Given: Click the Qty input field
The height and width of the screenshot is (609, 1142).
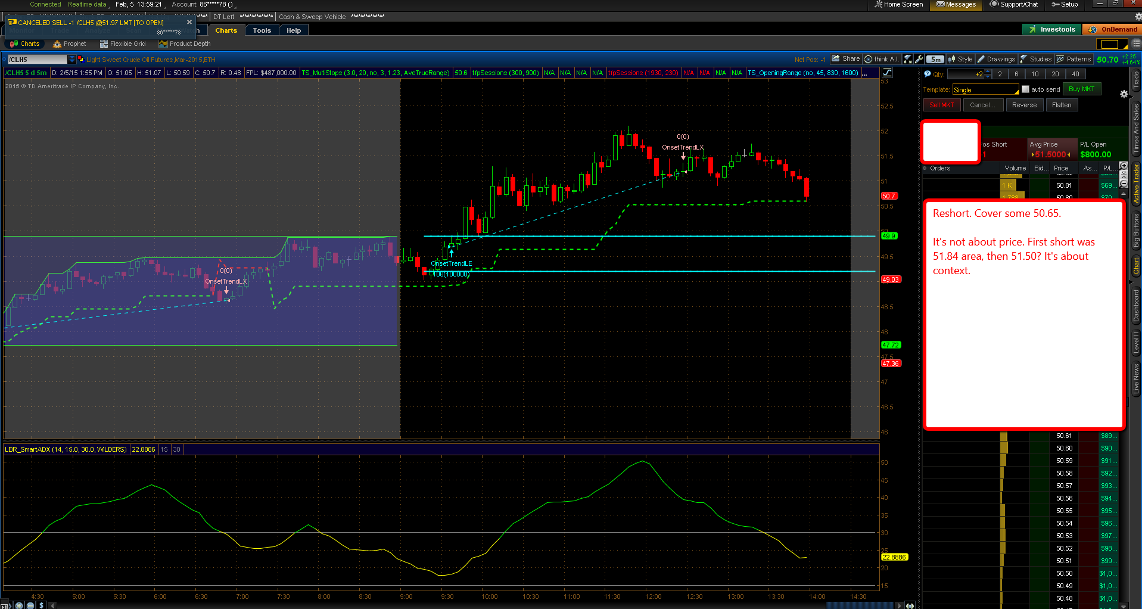Looking at the screenshot, I should click(x=966, y=74).
